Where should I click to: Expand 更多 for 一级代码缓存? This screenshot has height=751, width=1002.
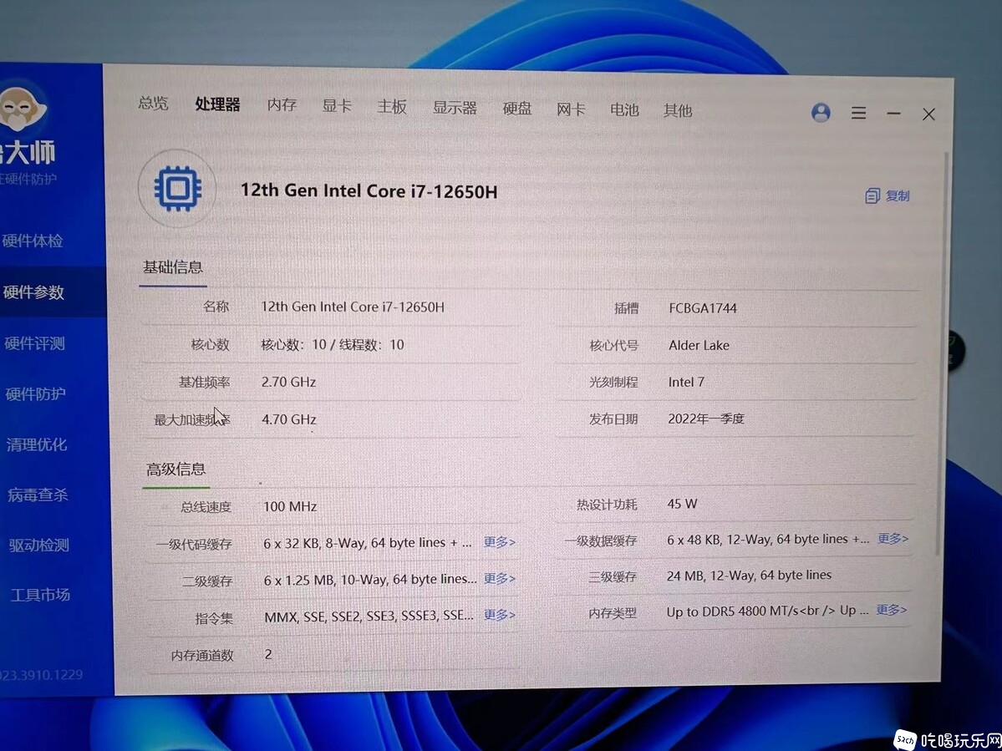tap(499, 542)
